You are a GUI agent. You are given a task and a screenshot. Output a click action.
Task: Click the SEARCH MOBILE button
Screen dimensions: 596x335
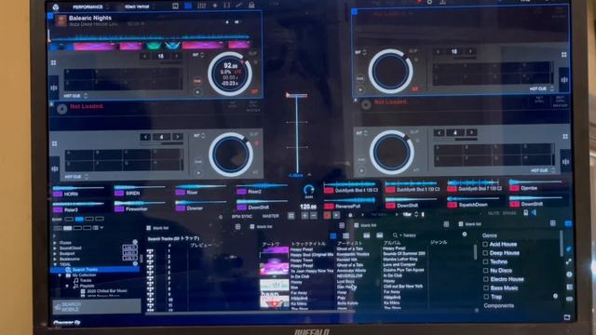point(96,306)
